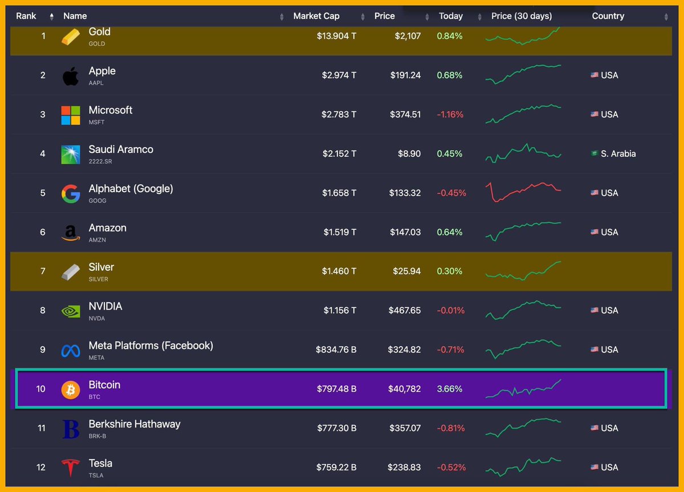Sort by Price (30 days) column
The image size is (684, 492).
click(522, 16)
